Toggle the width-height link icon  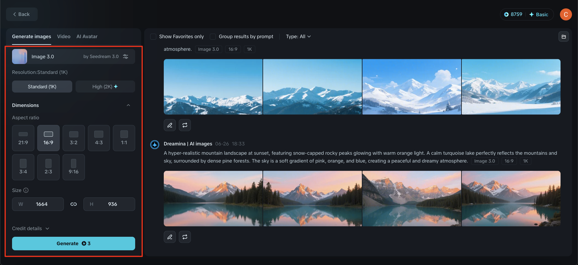[x=73, y=204]
